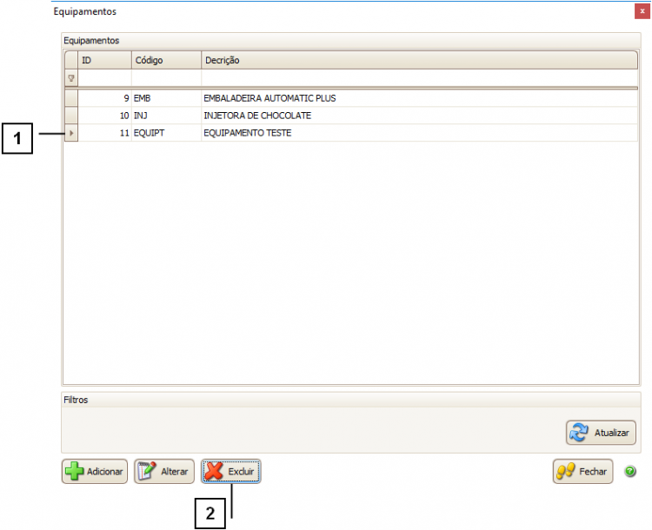Open help via green question mark icon
The height and width of the screenshot is (530, 652).
630,471
